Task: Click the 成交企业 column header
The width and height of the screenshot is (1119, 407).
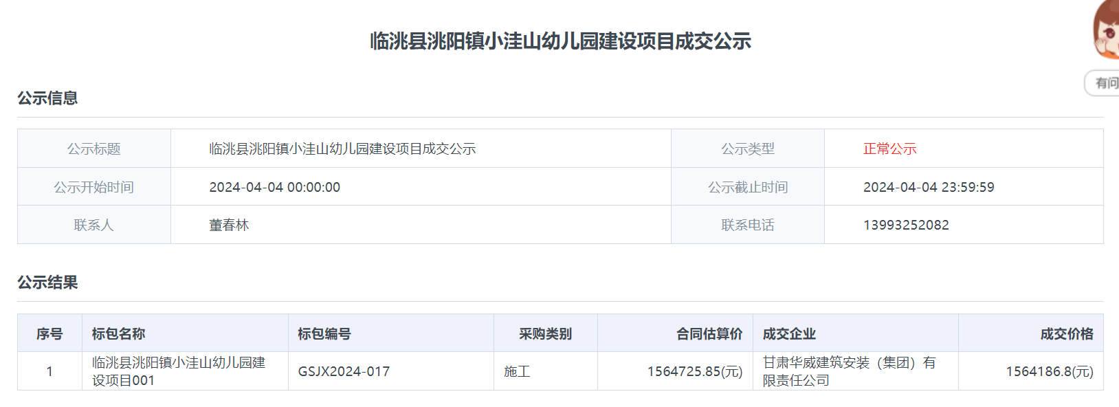Action: [x=789, y=333]
